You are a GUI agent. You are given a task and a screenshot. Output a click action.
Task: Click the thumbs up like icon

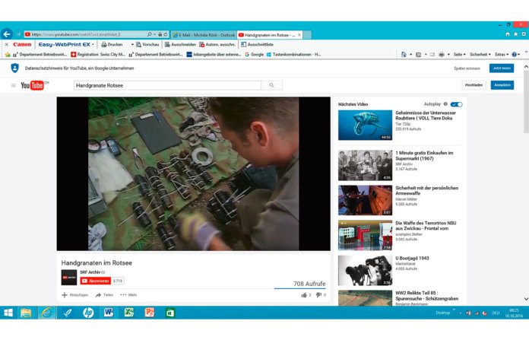pos(304,295)
